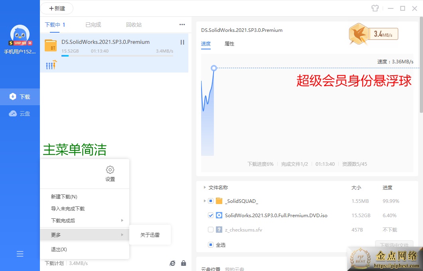Click the user avatar bird icon
Viewport: 423px width, 271px height.
click(x=20, y=33)
